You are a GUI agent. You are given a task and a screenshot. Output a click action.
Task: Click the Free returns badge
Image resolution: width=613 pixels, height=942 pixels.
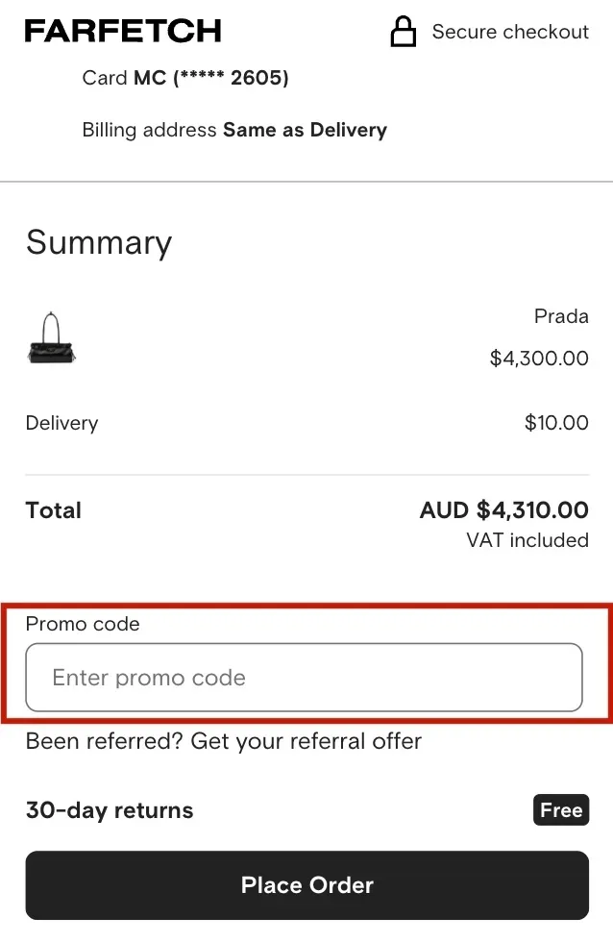560,810
